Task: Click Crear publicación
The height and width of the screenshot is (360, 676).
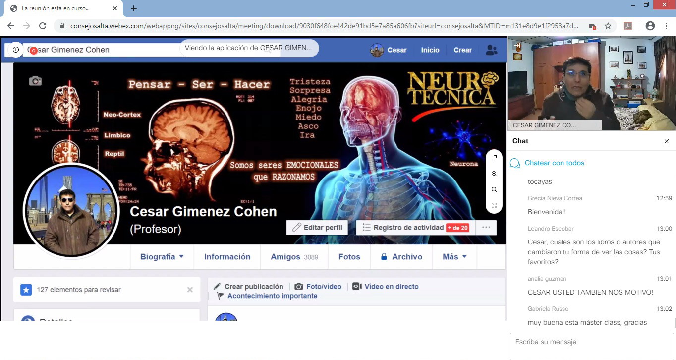Action: 248,287
